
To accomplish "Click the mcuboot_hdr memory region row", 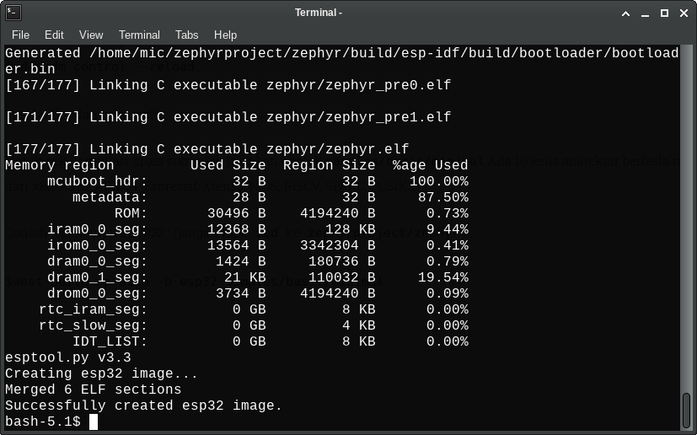I will (236, 181).
